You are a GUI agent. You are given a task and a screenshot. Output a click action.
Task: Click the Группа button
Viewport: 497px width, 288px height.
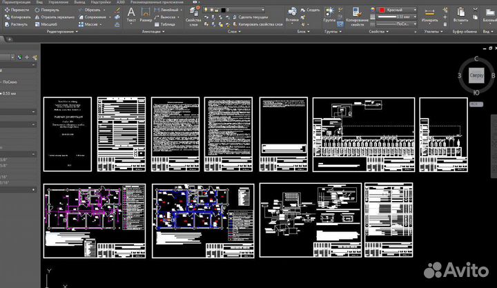pyautogui.click(x=329, y=15)
